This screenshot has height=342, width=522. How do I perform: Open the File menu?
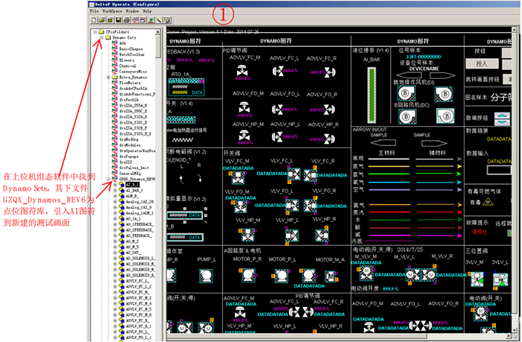point(94,12)
